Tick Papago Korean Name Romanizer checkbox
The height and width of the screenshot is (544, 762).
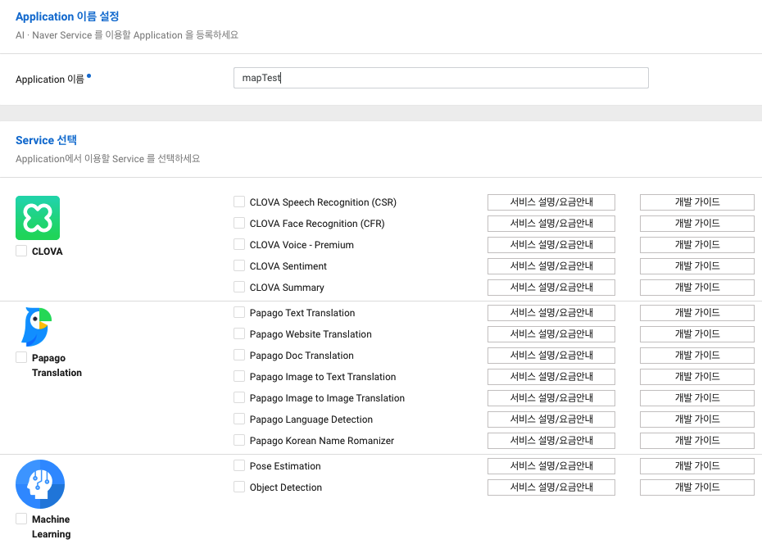(x=239, y=440)
